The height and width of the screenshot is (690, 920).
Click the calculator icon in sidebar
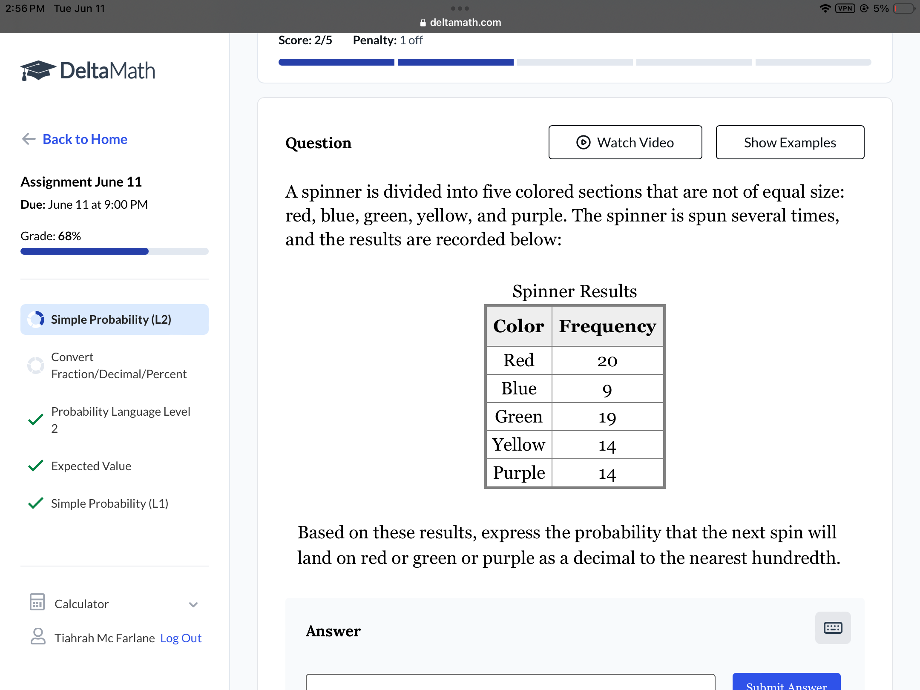click(37, 602)
